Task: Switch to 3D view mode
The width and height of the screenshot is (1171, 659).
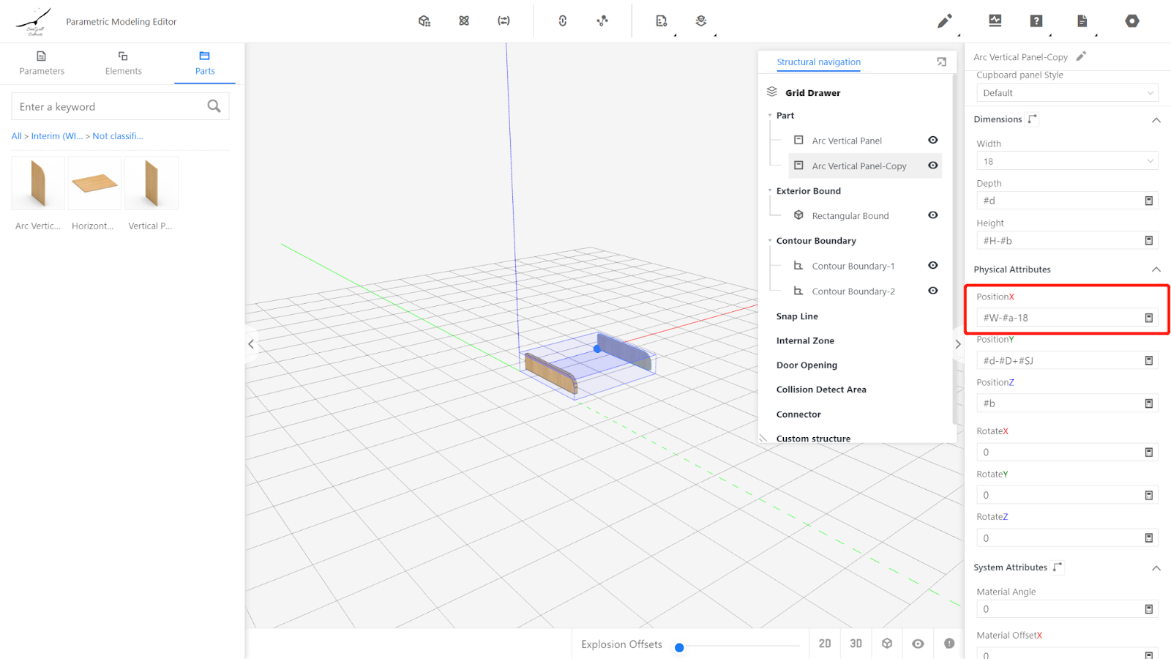Action: [x=856, y=644]
